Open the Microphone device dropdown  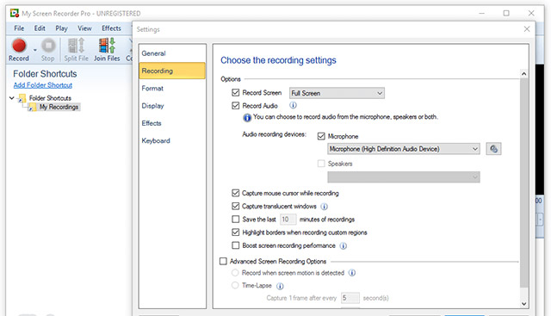click(x=404, y=149)
